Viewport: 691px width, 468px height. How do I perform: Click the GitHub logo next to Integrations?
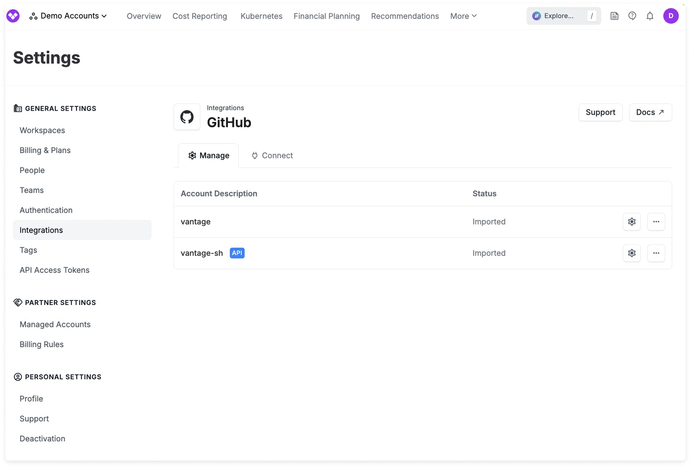[x=187, y=116]
